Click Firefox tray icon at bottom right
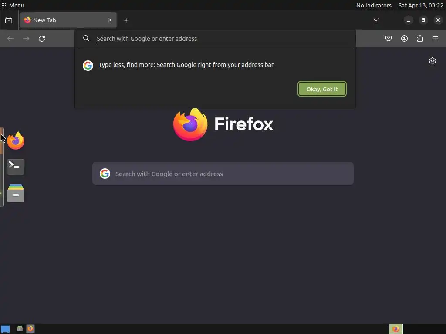446x334 pixels. [x=396, y=329]
